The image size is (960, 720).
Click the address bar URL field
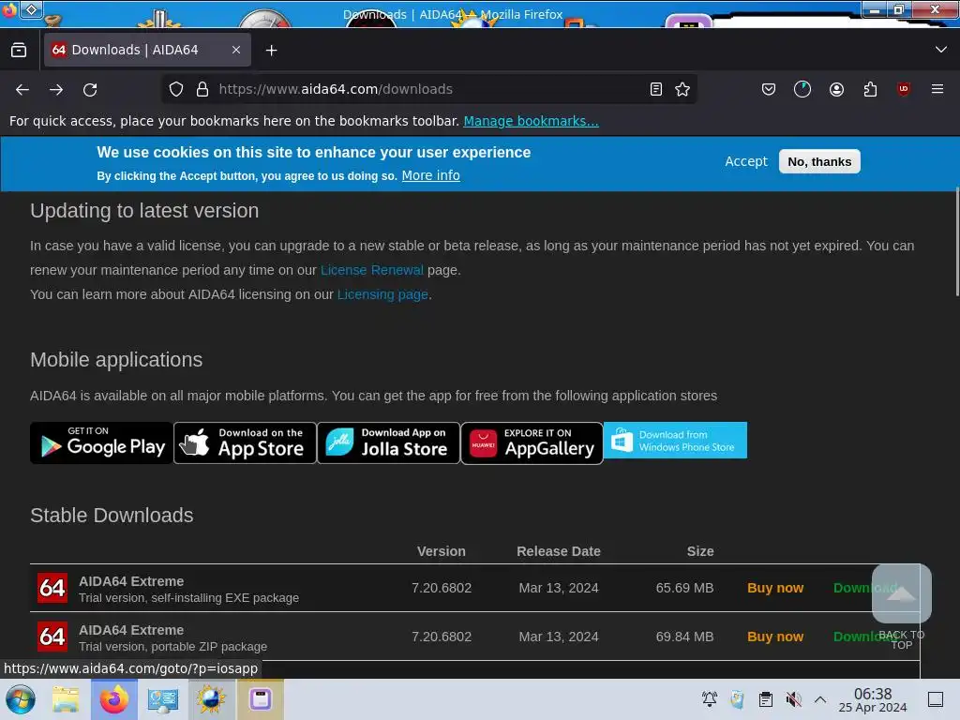[428, 89]
